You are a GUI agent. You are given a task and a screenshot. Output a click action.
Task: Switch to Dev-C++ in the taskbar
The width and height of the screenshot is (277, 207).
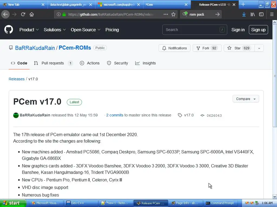click(x=80, y=203)
